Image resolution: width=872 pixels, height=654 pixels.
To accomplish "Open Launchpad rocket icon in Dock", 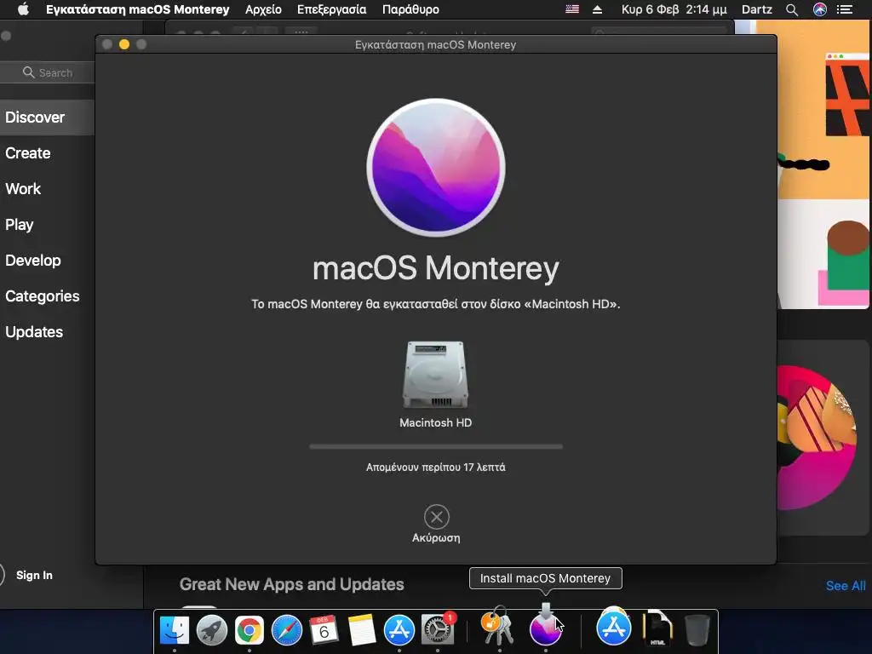I will point(212,630).
